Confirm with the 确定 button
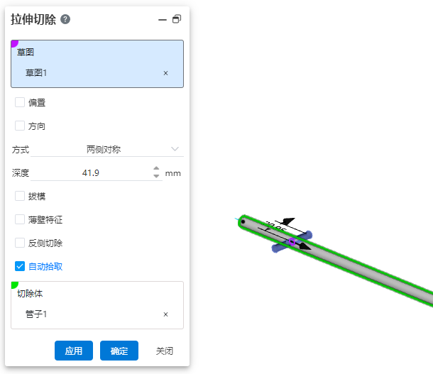 pos(119,351)
